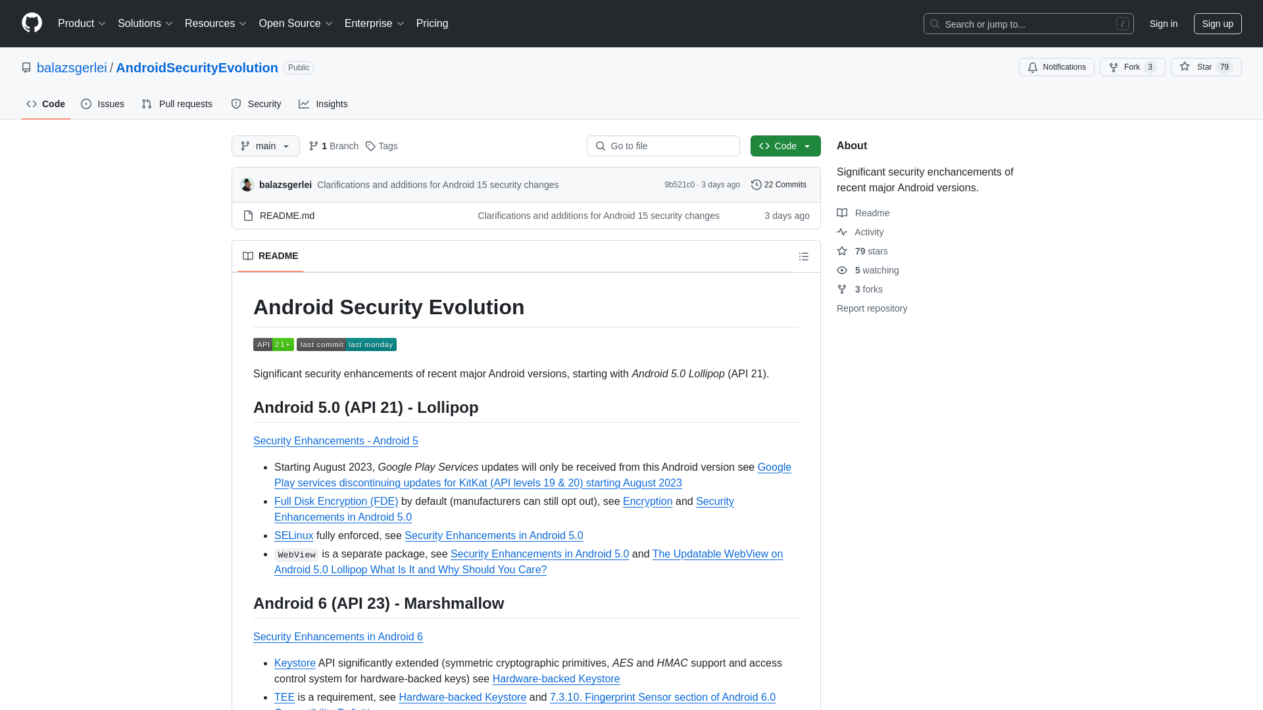1263x710 pixels.
Task: Open the AndroidSecurityEvolution repository link
Action: tap(197, 68)
